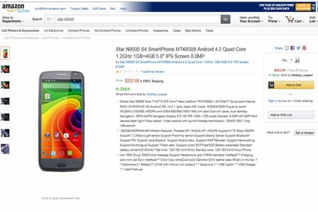Share via email icon
318x212 pixels.
point(286,48)
